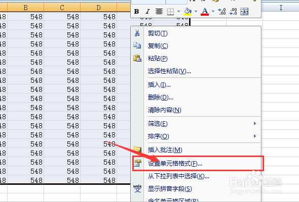Viewport: 299px width, 202px height.
Task: Toggle bold in the mini toolbar
Action: pos(136,12)
